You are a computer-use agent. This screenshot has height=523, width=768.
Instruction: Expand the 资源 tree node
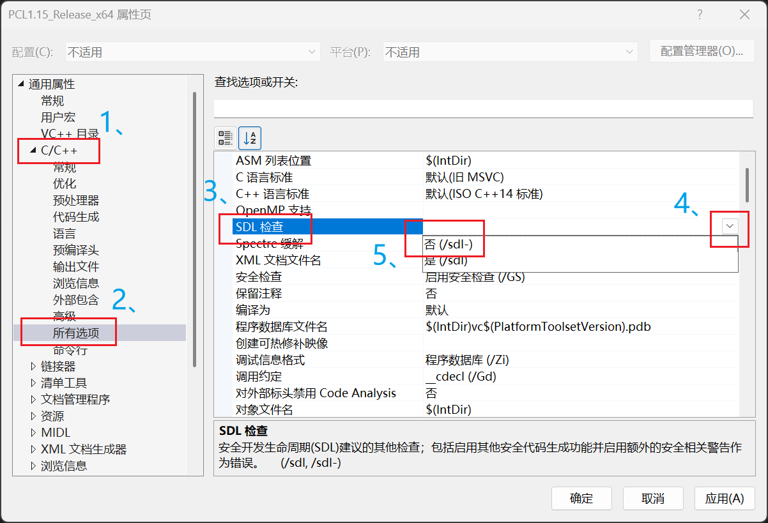pos(34,416)
